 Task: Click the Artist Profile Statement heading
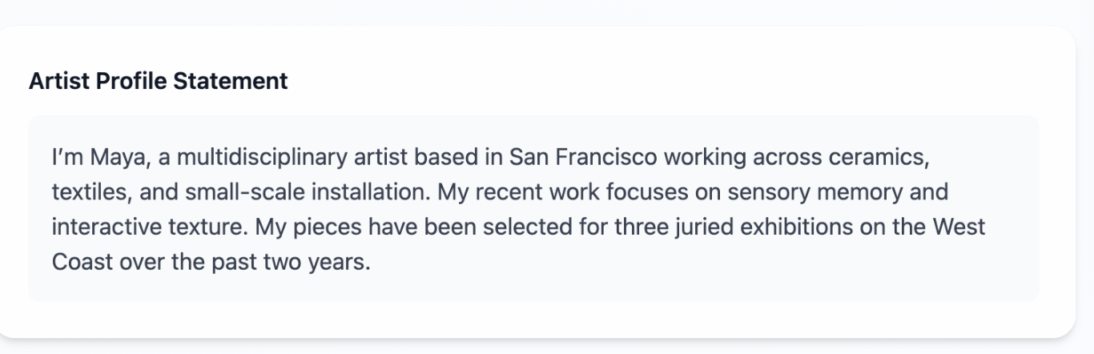tap(158, 81)
